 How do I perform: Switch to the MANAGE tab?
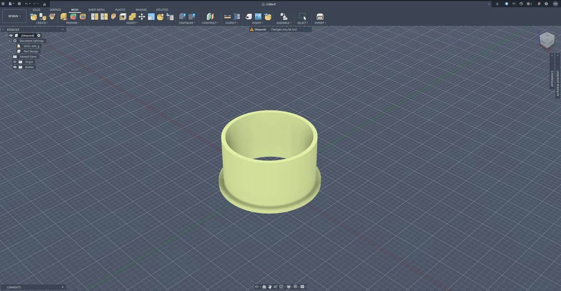[141, 10]
